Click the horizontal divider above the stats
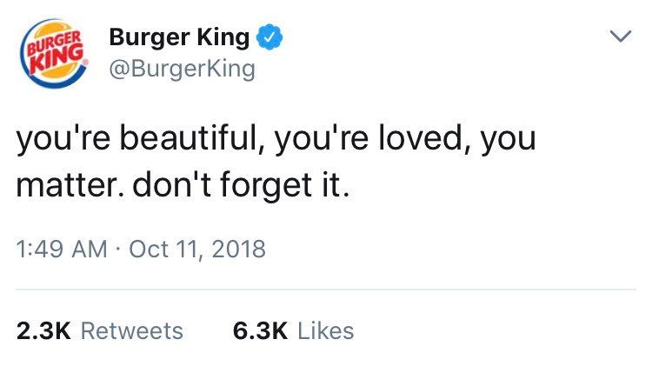Viewport: 652px width, 366px height. (326, 289)
